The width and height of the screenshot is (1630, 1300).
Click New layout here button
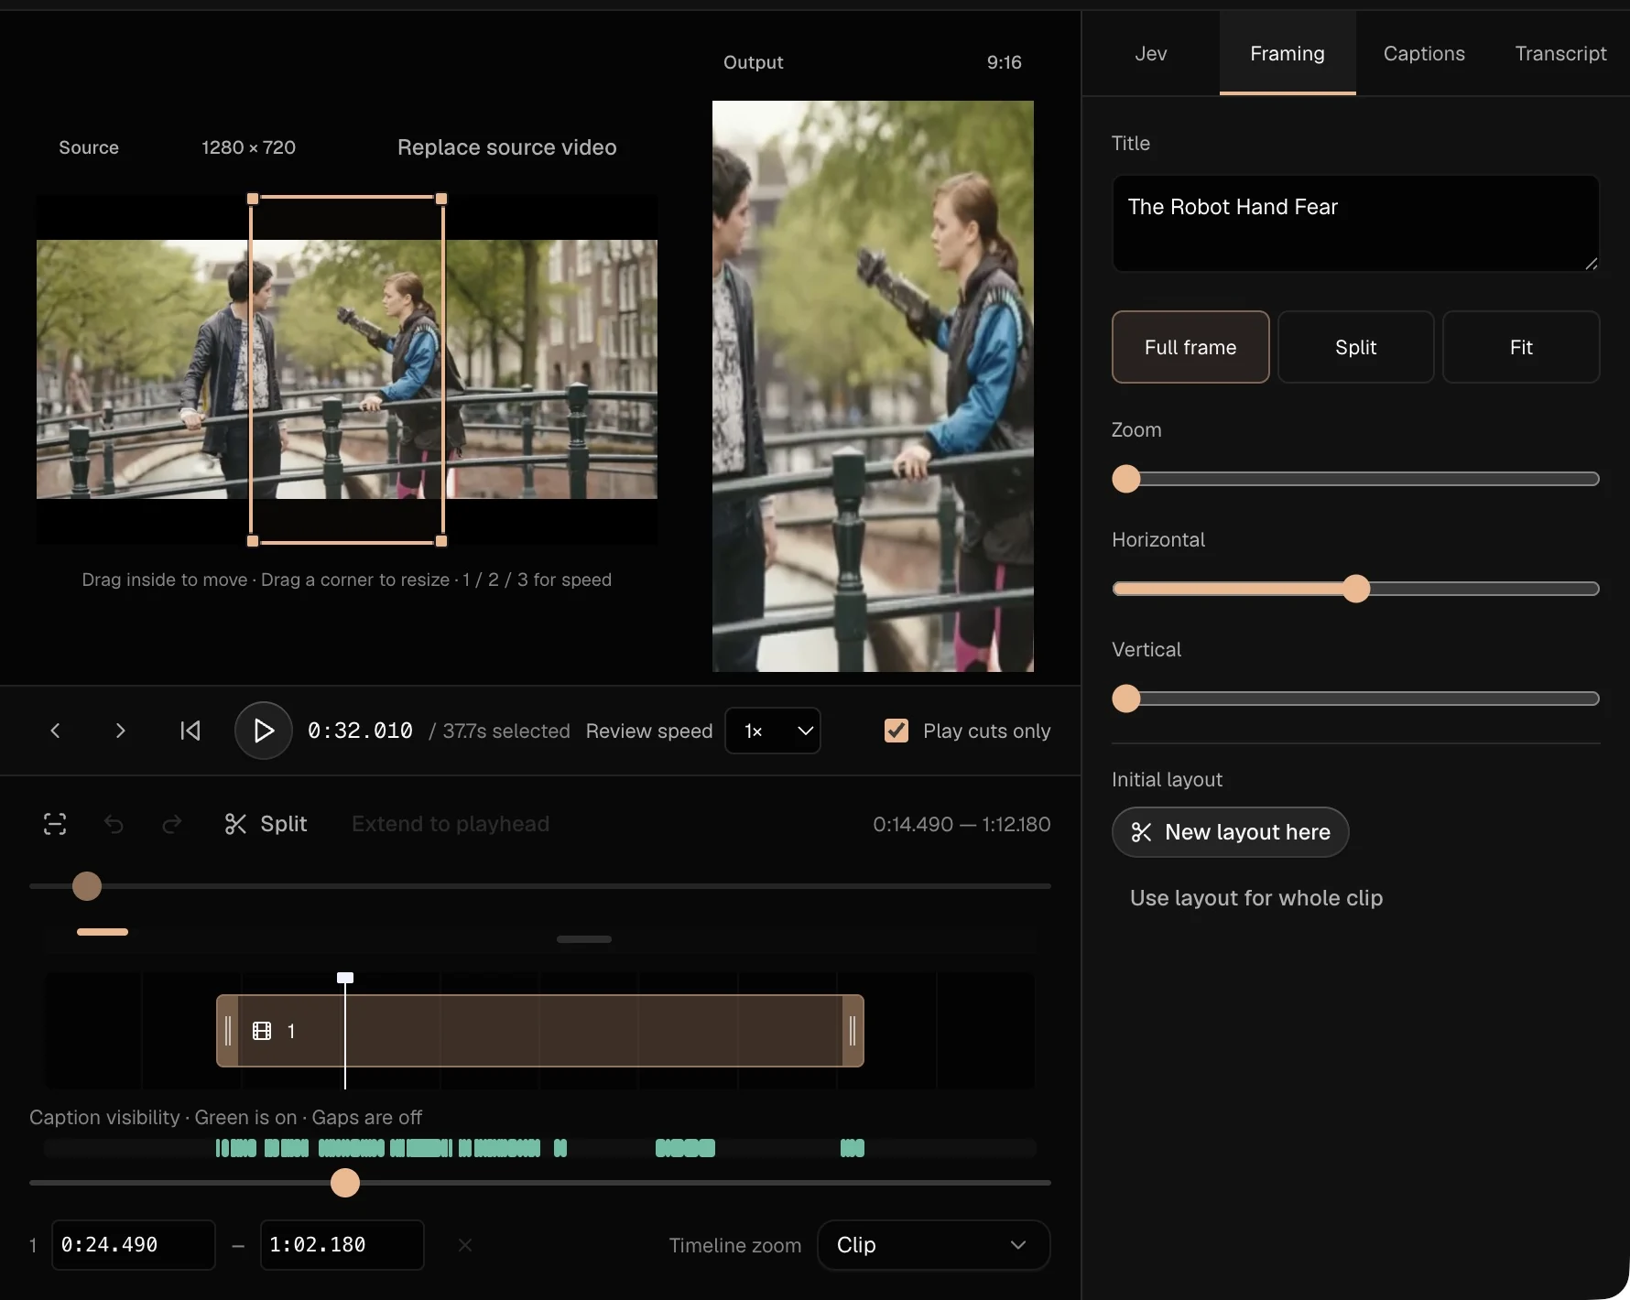click(1230, 832)
